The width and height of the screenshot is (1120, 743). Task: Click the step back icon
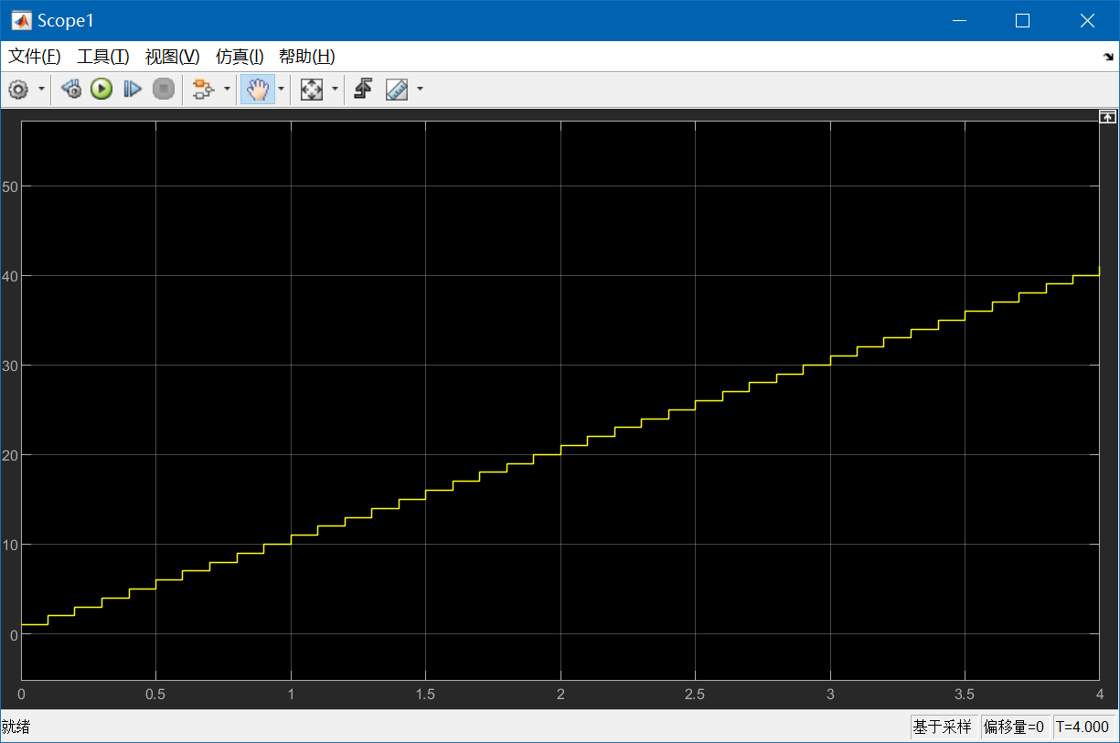71,90
